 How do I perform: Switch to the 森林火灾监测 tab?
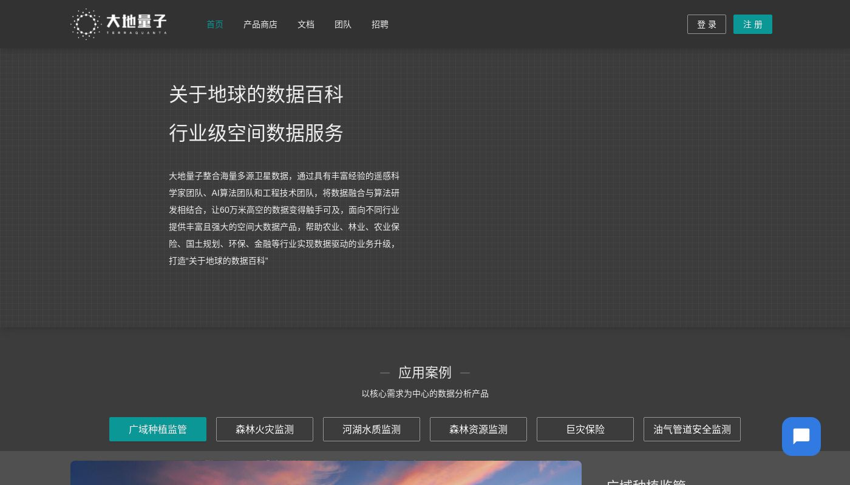tap(265, 429)
